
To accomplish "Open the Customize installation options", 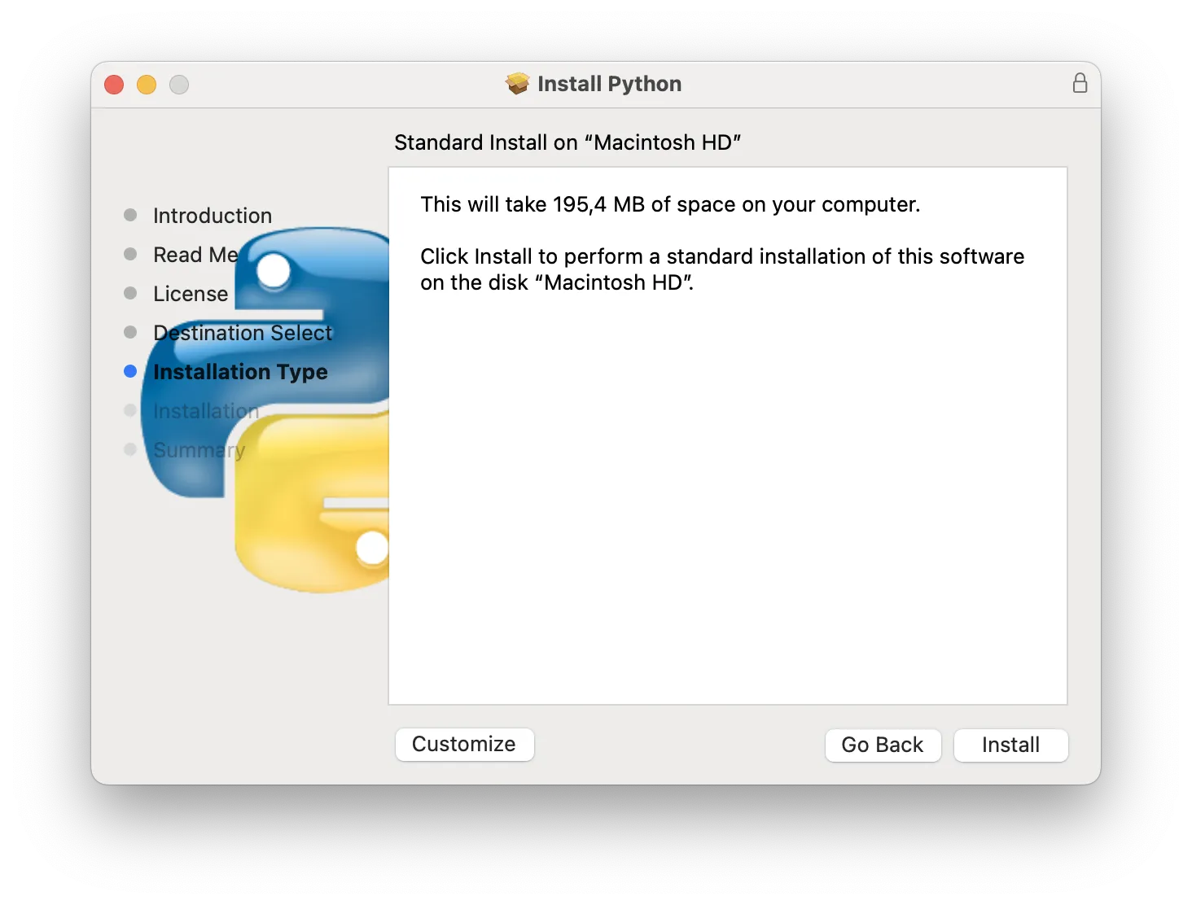I will pos(464,744).
